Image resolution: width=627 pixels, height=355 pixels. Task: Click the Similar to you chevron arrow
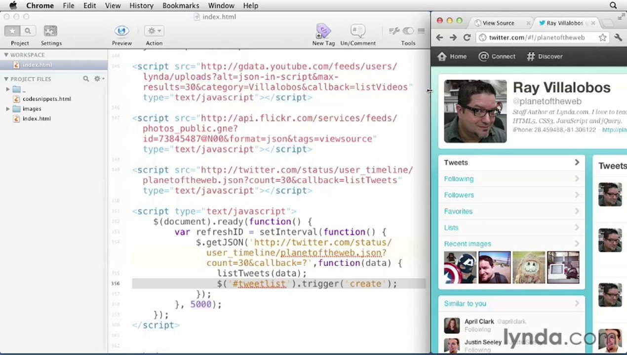pyautogui.click(x=577, y=304)
